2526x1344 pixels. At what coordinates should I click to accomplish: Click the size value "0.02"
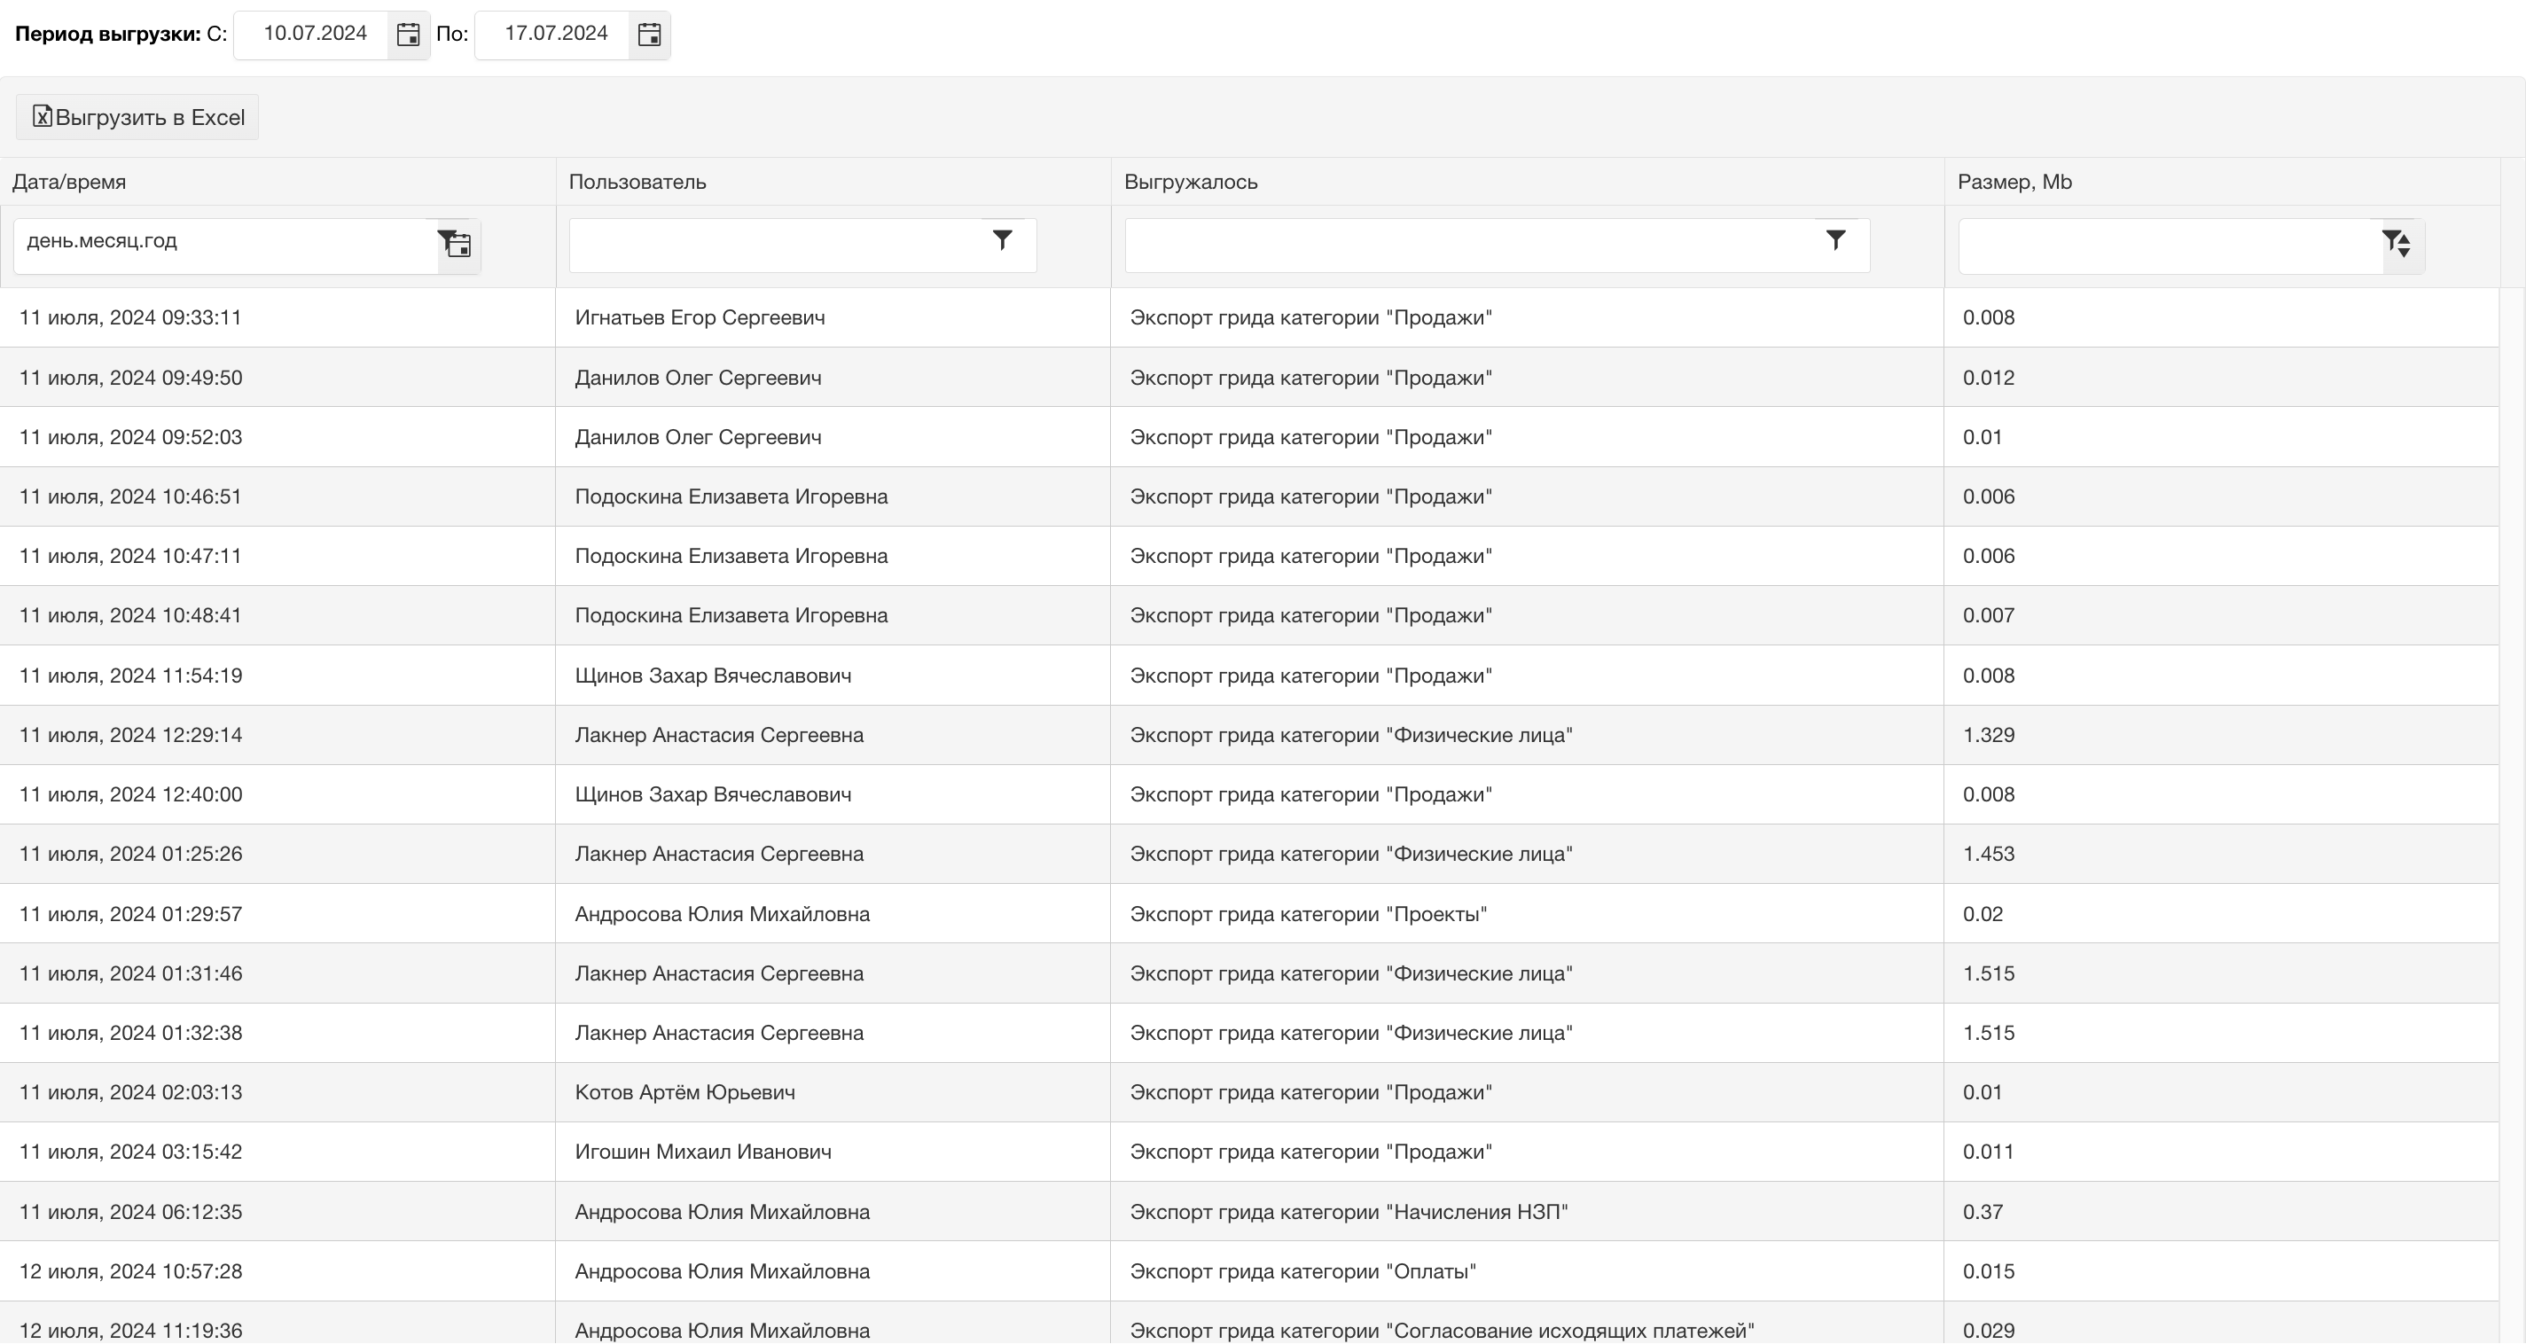coord(1982,915)
